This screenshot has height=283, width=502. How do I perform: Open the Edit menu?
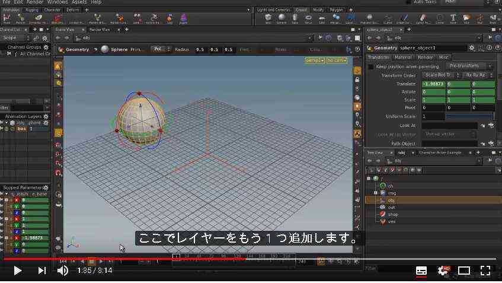click(18, 2)
